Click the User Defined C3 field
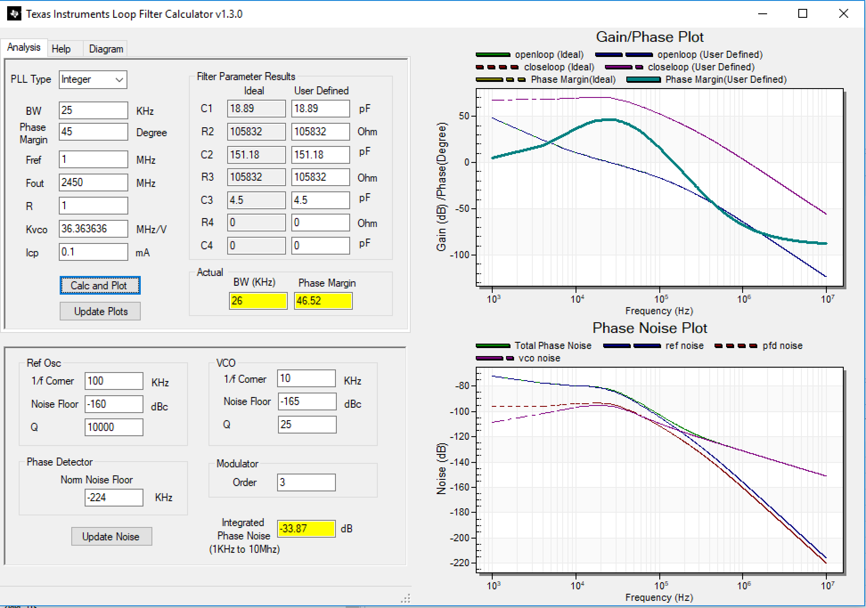The height and width of the screenshot is (608, 866). 321,200
